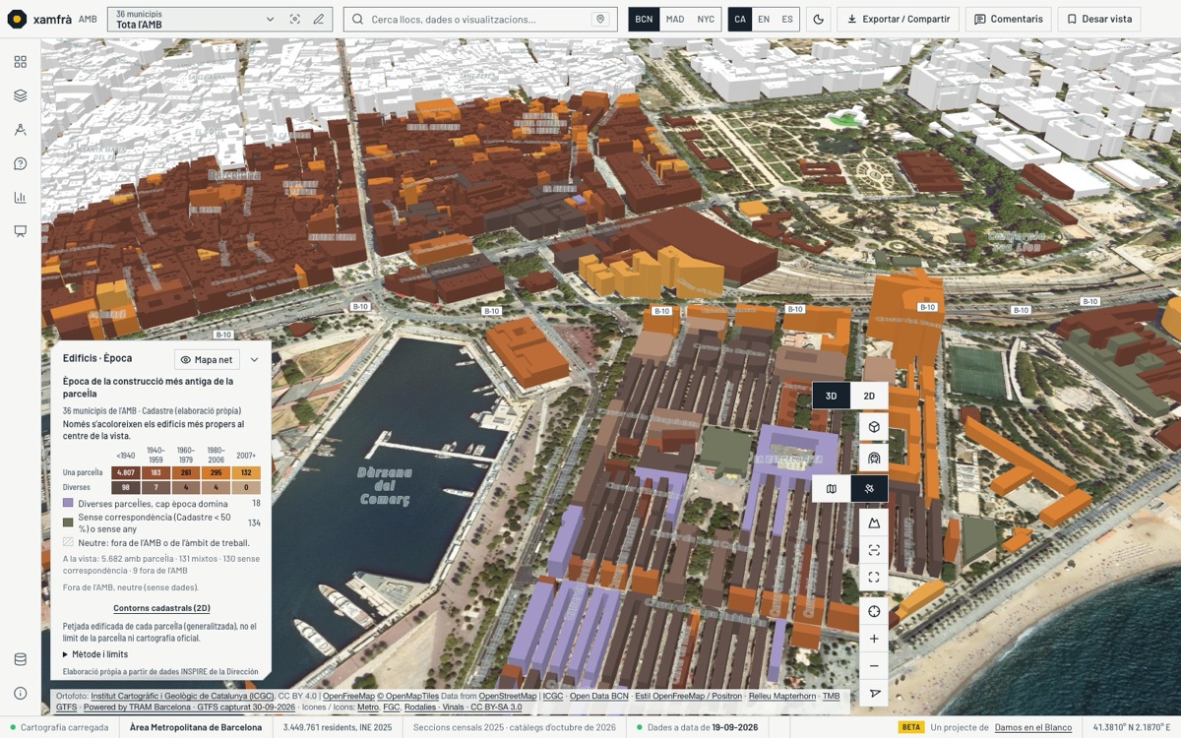The width and height of the screenshot is (1181, 738).
Task: Open the layers panel in left sidebar
Action: click(20, 95)
